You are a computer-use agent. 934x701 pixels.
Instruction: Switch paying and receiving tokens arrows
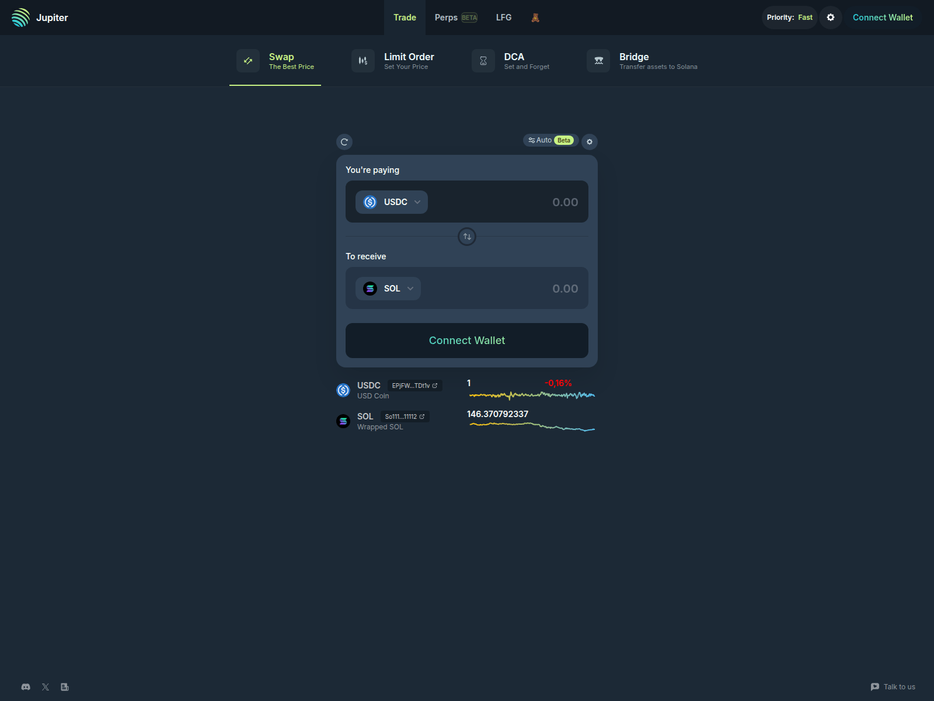(x=467, y=237)
